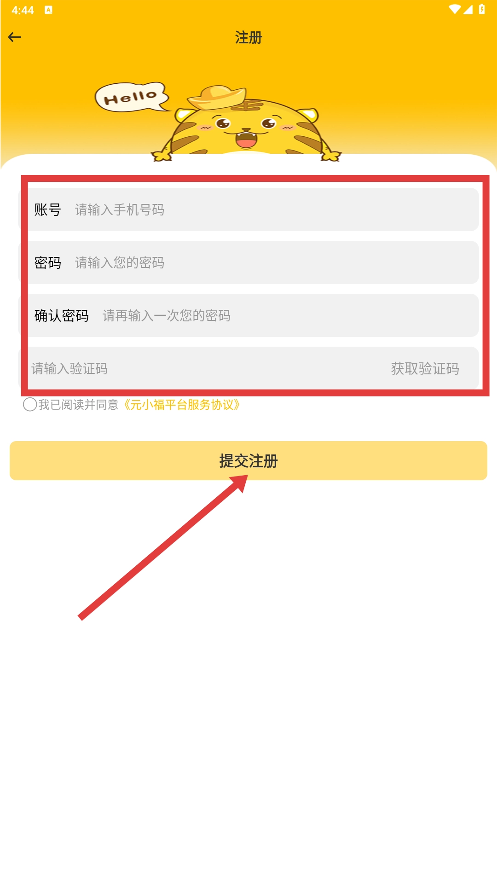Screen dimensions: 497x884
Task: Tap the 注册 page title
Action: pos(248,37)
